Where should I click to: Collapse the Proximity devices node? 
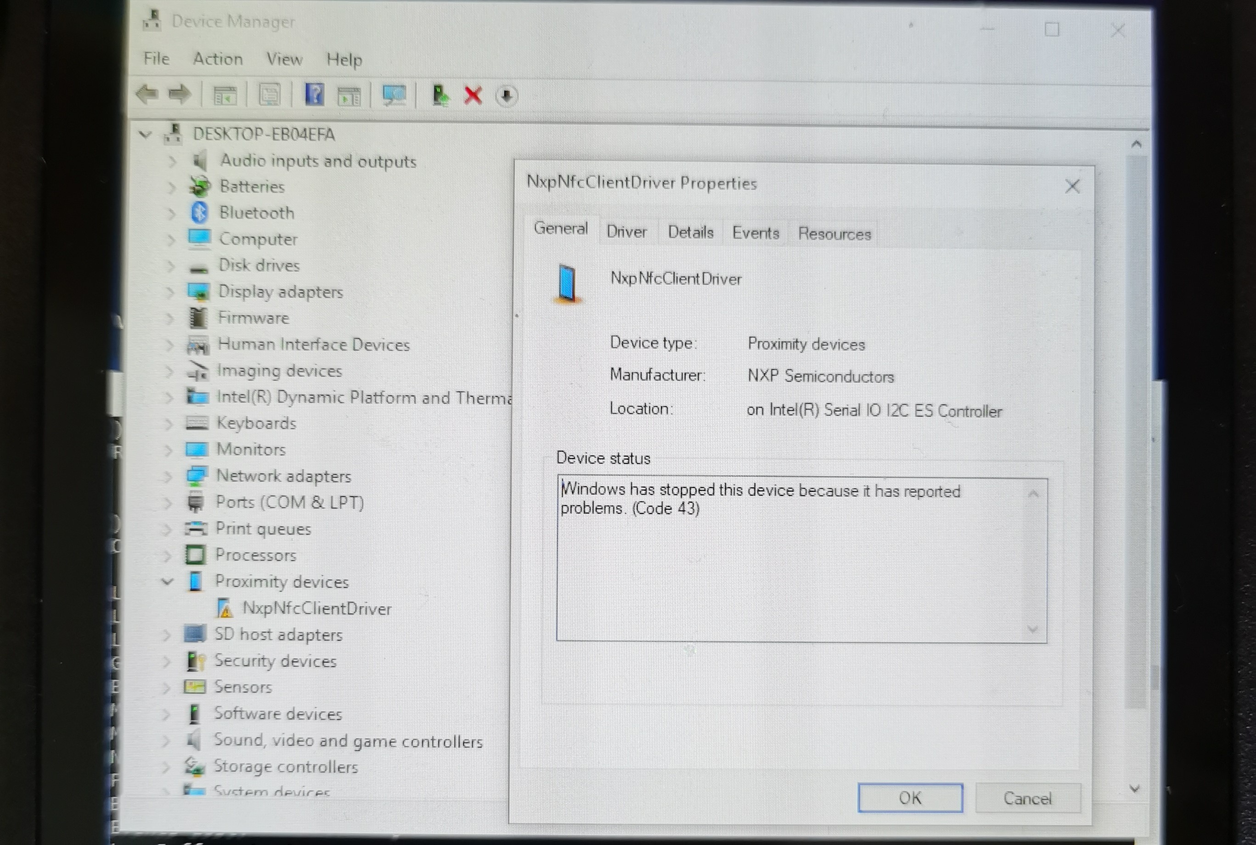point(167,581)
